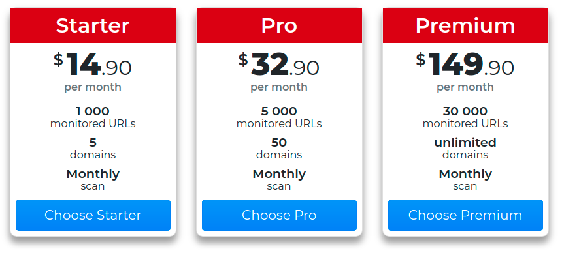Select the Choose Premium button

click(x=465, y=215)
